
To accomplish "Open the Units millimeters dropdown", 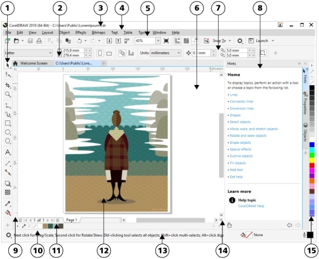I will pos(179,53).
